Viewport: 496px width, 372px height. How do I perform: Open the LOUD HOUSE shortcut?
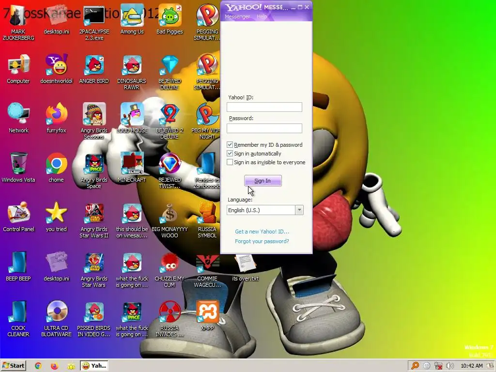click(x=132, y=118)
